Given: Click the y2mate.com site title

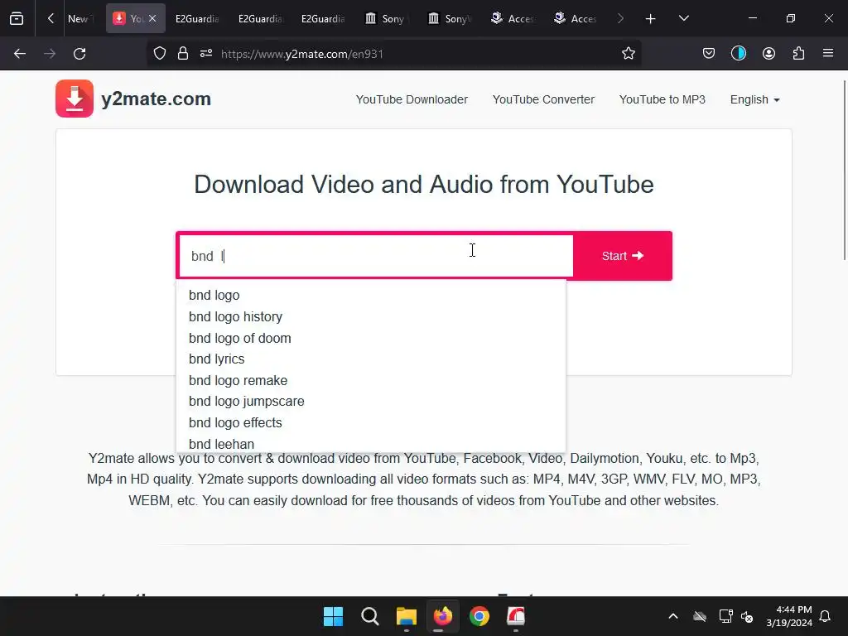Looking at the screenshot, I should 156,99.
